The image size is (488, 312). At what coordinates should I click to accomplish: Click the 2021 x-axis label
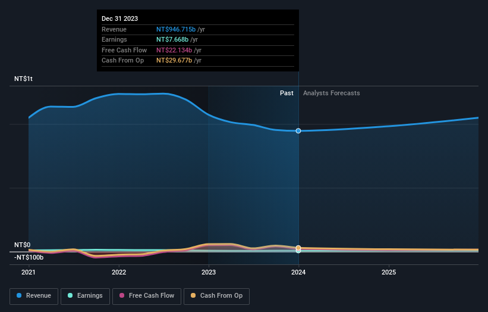pyautogui.click(x=29, y=273)
